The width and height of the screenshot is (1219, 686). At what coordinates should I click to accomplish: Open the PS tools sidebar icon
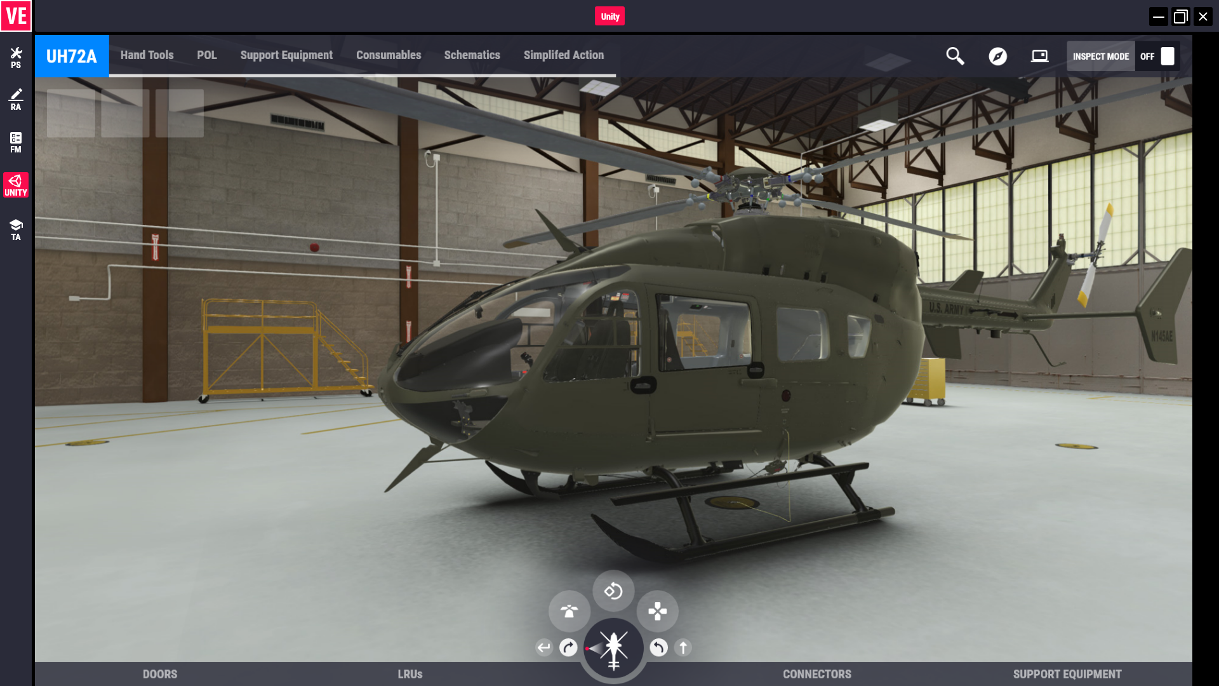point(16,57)
